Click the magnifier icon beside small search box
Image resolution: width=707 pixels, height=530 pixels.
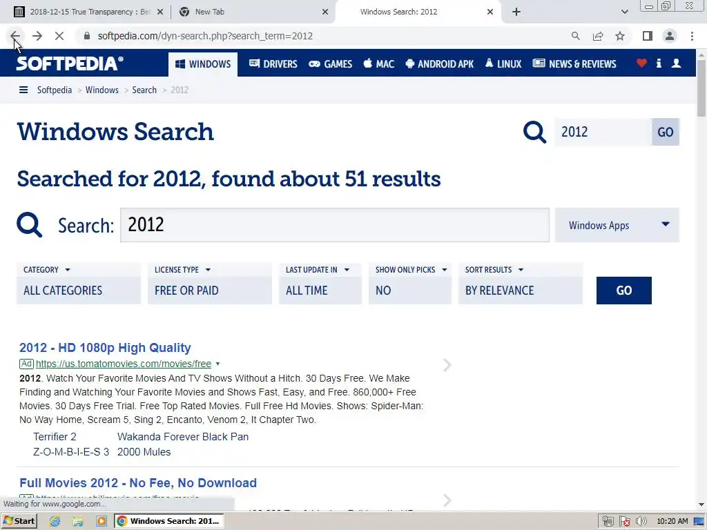535,132
